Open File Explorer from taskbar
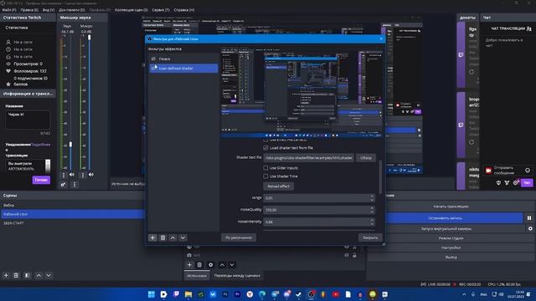Screen dimensions: 536x301 pos(188,294)
